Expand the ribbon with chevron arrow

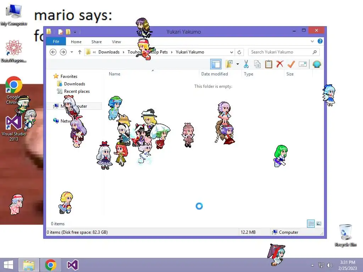point(312,41)
